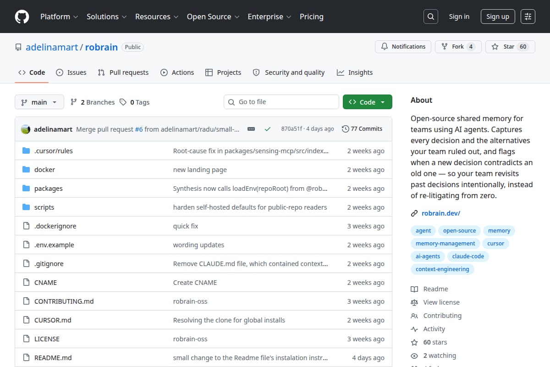This screenshot has width=550, height=367.
Task: Click Sign in
Action: [x=459, y=17]
